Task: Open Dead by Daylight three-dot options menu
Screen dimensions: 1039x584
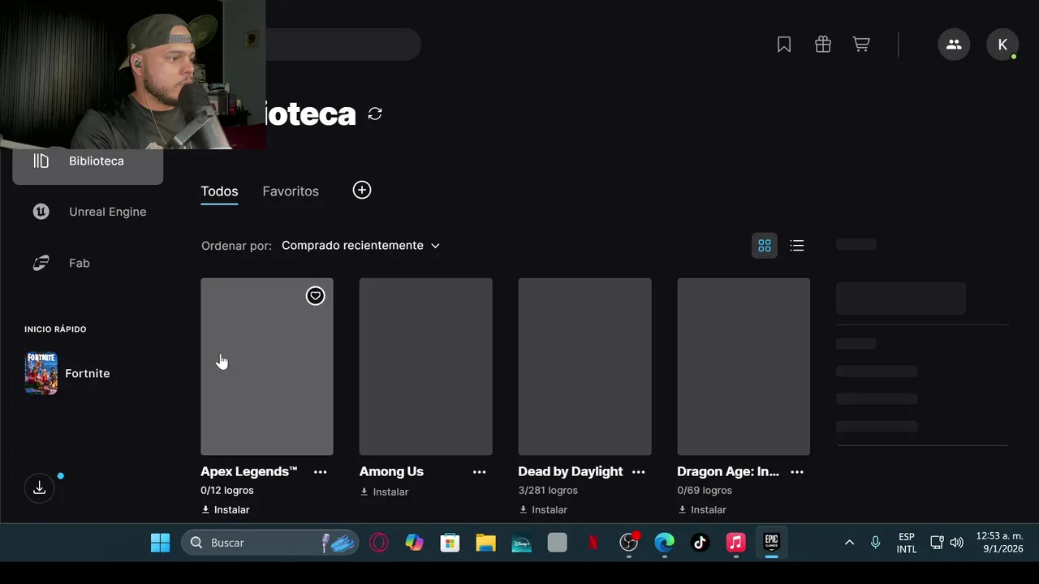Action: (639, 472)
